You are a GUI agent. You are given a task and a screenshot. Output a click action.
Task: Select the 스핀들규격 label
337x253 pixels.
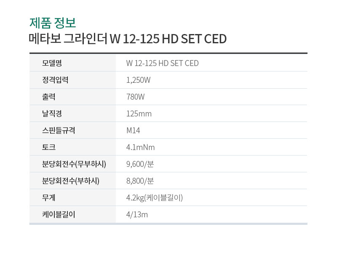[x=59, y=130]
